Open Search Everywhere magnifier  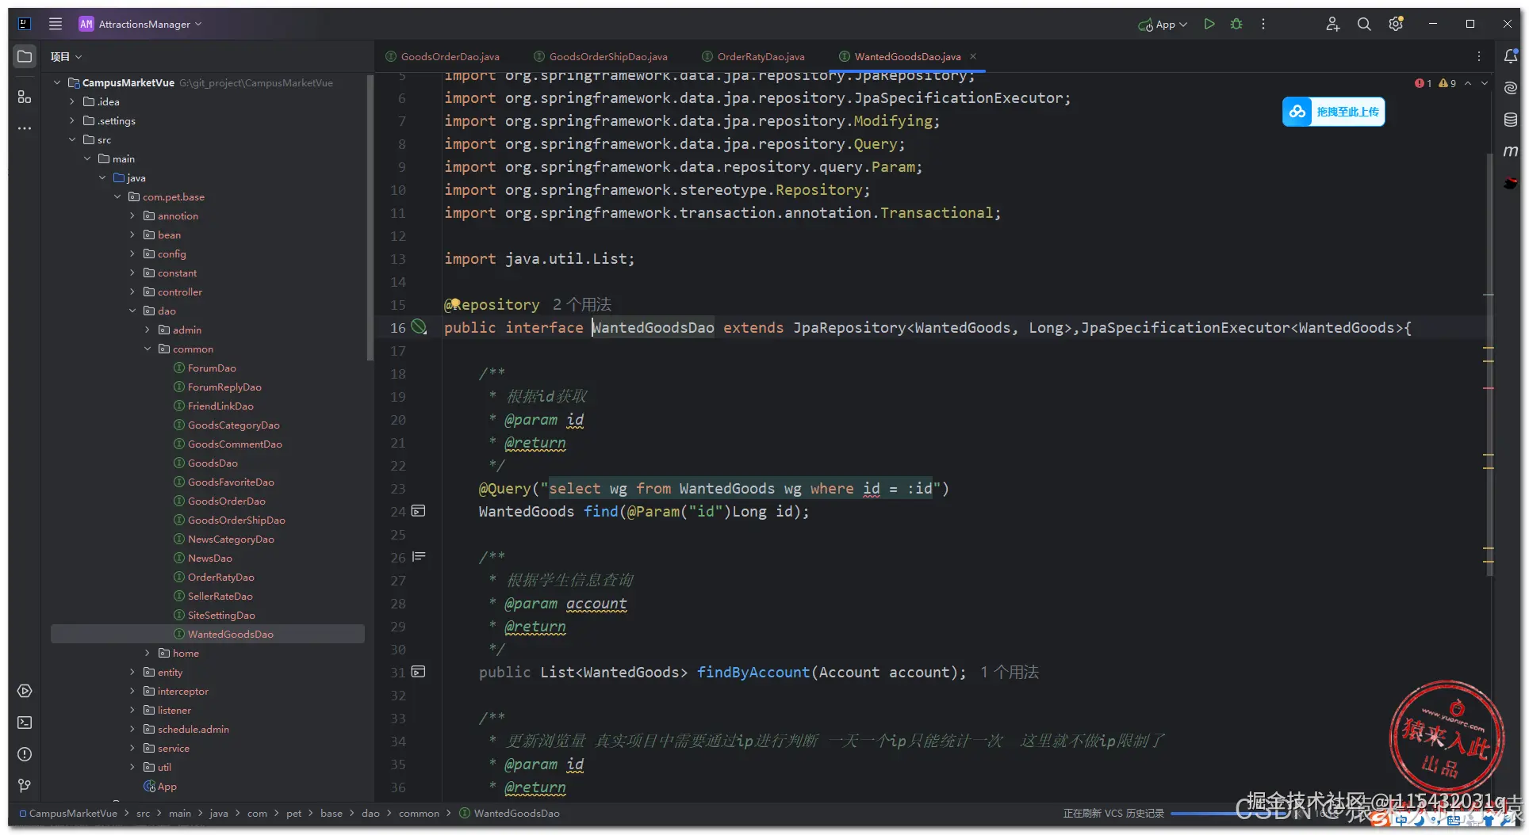click(x=1364, y=24)
